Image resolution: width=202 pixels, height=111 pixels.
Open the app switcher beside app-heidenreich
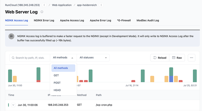(x=101, y=5)
